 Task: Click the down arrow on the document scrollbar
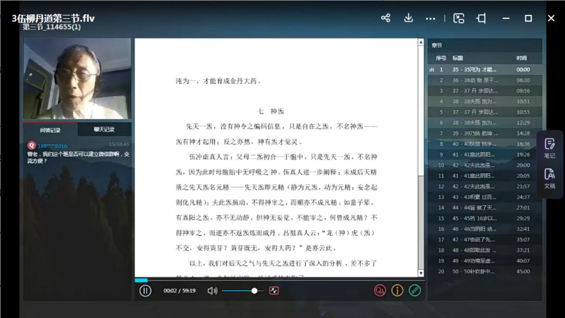[x=422, y=273]
